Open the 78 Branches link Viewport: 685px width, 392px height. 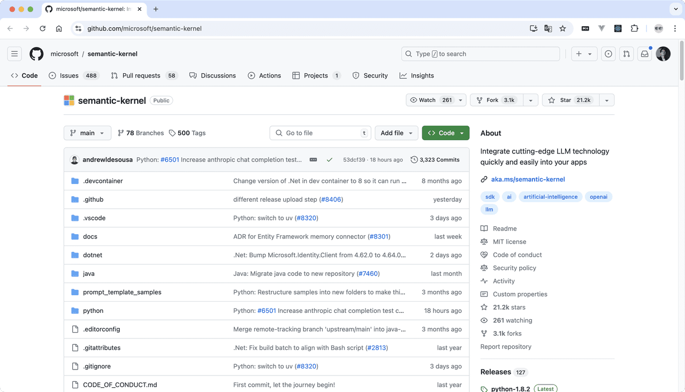pyautogui.click(x=141, y=133)
